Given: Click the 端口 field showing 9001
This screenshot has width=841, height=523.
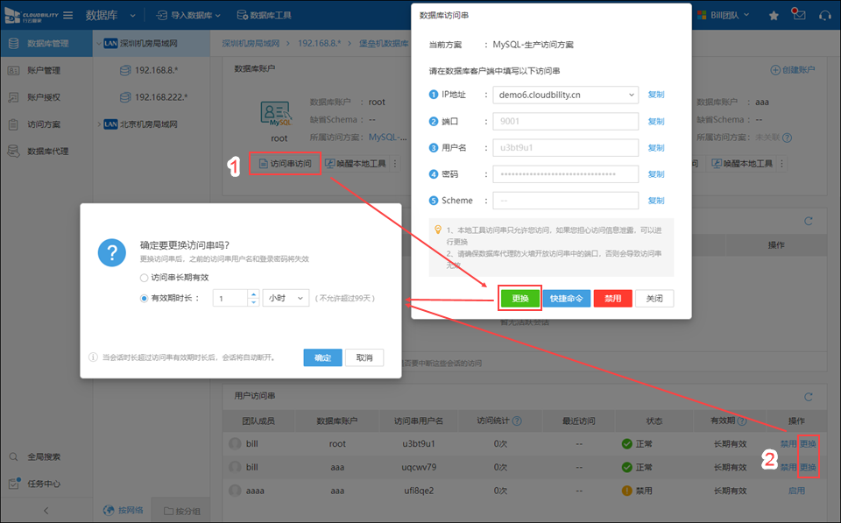Looking at the screenshot, I should coord(565,122).
